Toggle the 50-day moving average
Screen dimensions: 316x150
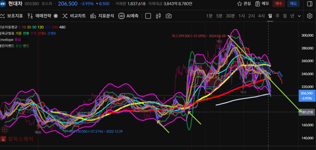click(x=34, y=27)
